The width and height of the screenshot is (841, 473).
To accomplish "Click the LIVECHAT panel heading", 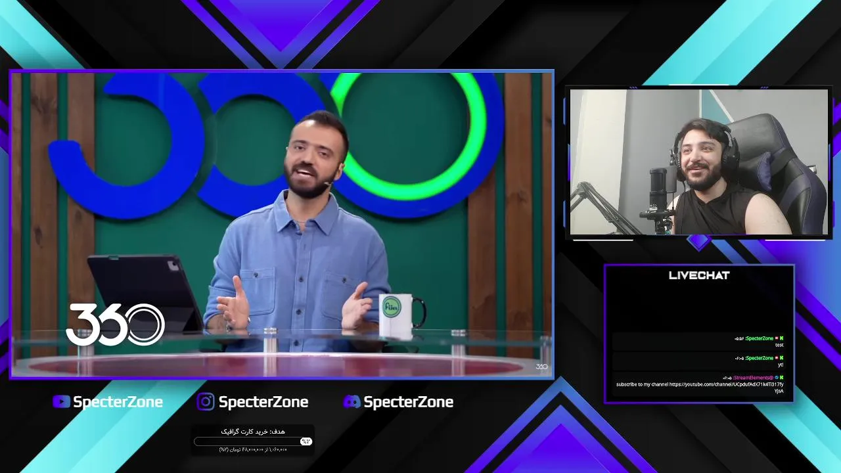I will point(699,275).
